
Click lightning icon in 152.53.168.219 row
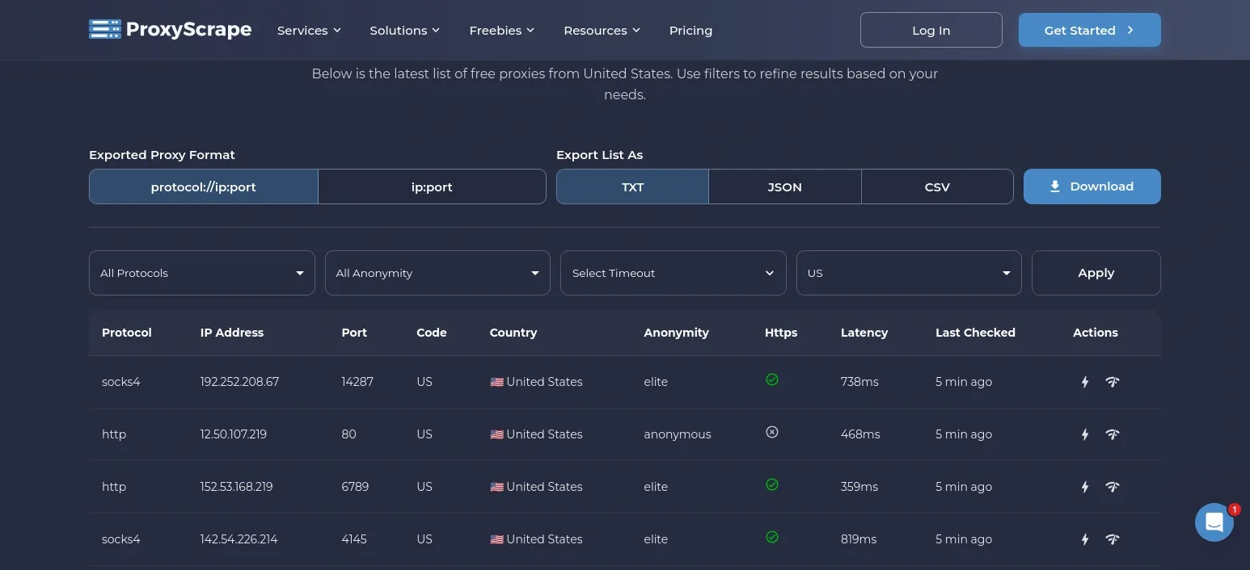coord(1085,487)
